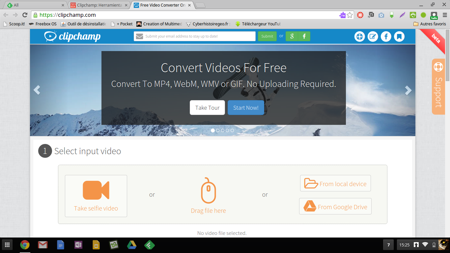
Task: Click the green printer extension icon
Action: [x=413, y=15]
